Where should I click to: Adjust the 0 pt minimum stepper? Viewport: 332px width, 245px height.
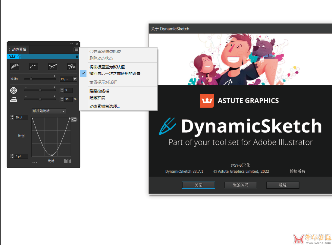click(12, 156)
